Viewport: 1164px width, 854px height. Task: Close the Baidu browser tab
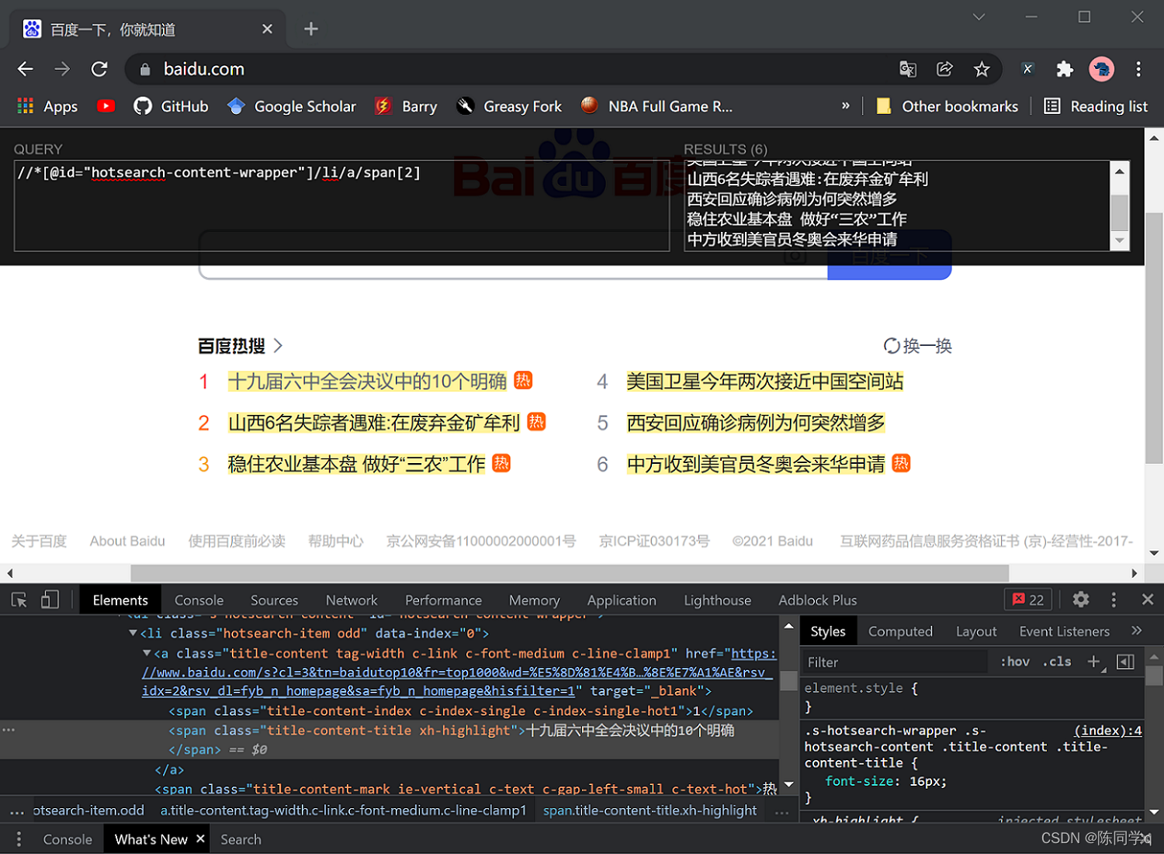267,29
